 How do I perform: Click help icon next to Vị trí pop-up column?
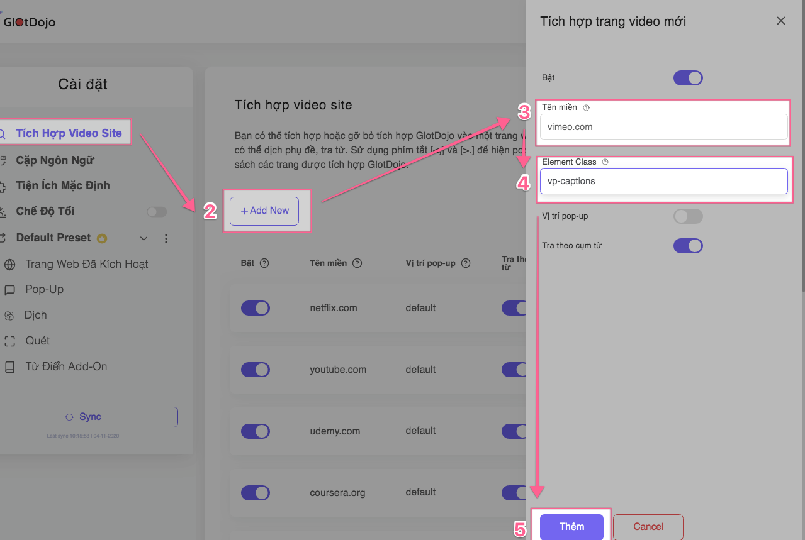click(466, 263)
